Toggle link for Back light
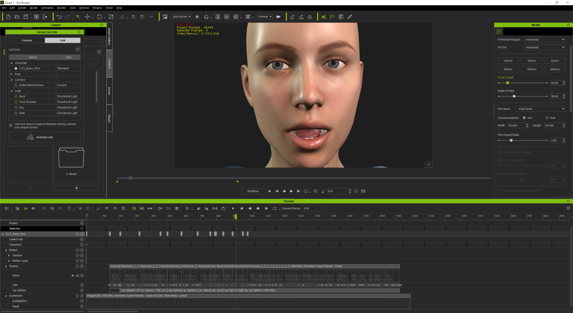573x313 pixels. click(x=16, y=96)
